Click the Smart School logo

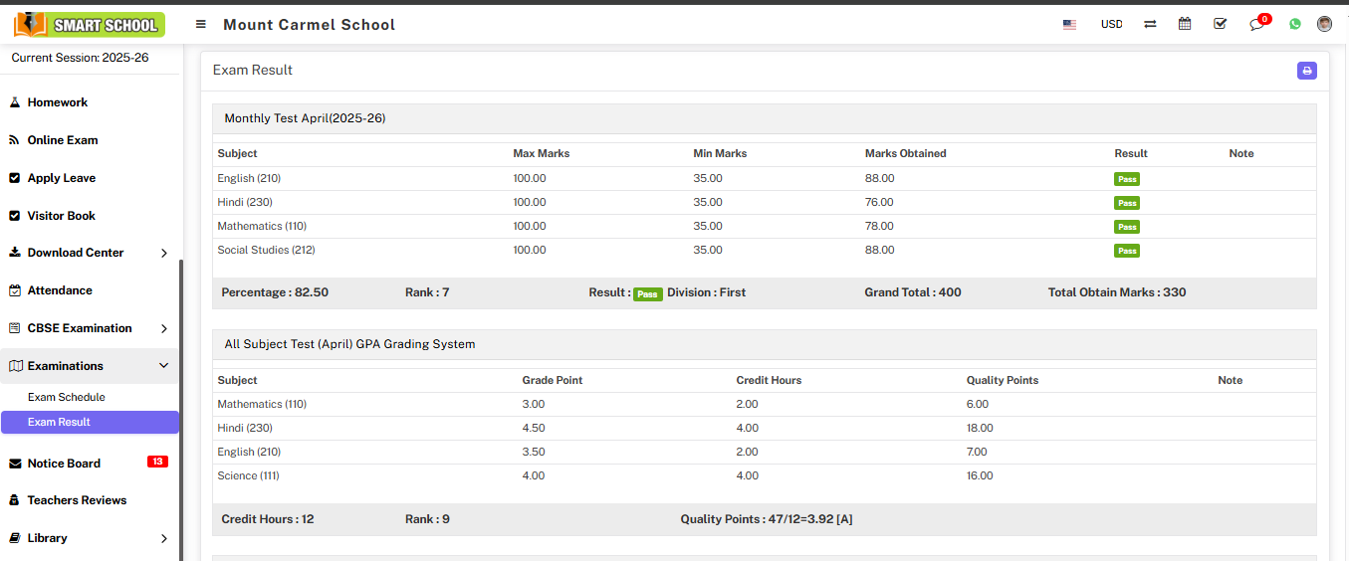[90, 24]
